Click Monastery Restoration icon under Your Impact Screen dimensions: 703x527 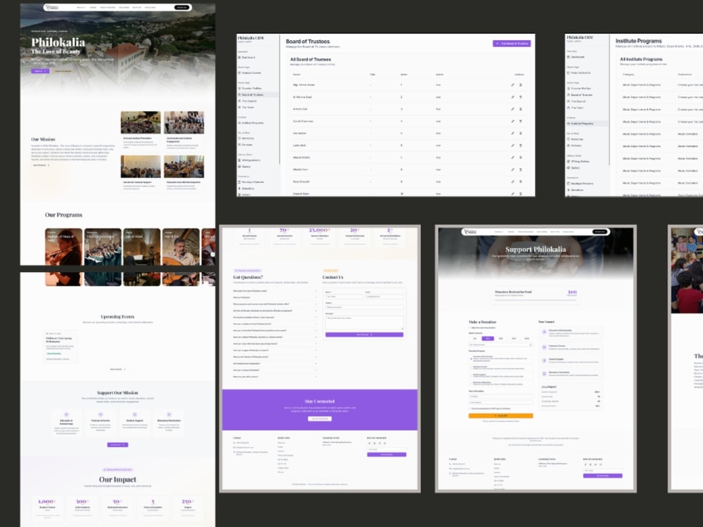point(544,373)
